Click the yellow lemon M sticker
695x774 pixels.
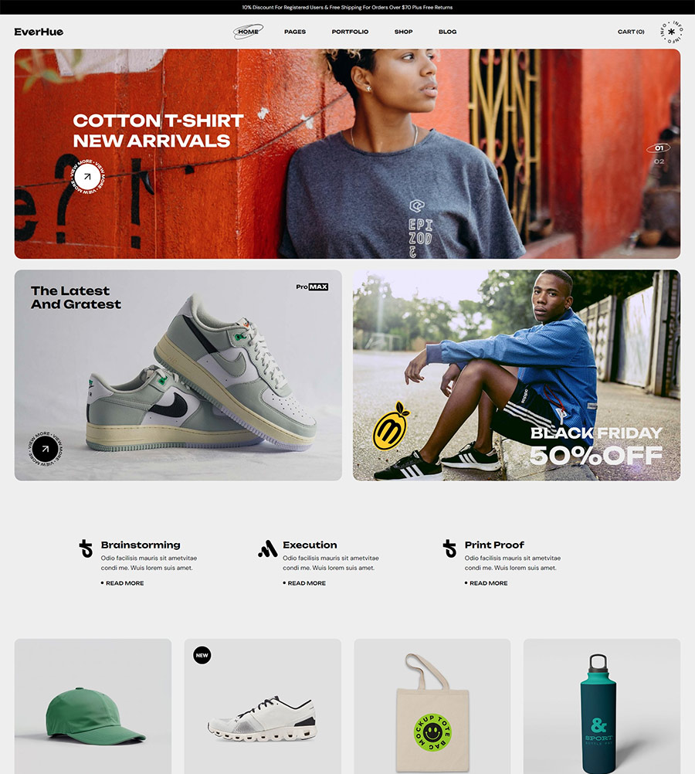point(391,426)
